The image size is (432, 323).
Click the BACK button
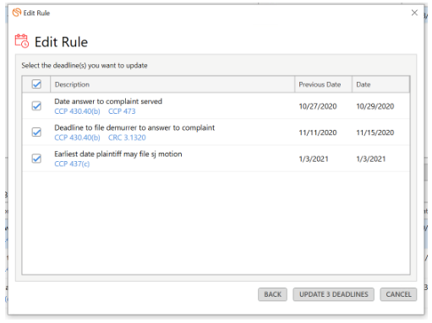coord(272,294)
